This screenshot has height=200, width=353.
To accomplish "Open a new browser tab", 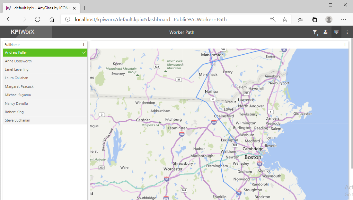I will tap(85, 8).
